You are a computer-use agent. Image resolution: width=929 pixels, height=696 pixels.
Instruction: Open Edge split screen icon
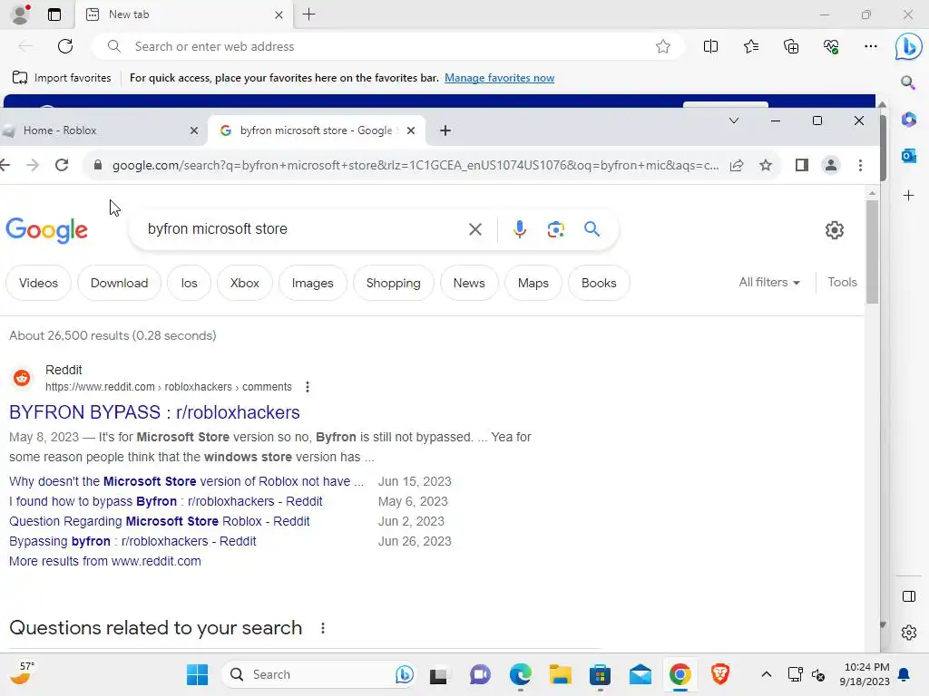(710, 46)
